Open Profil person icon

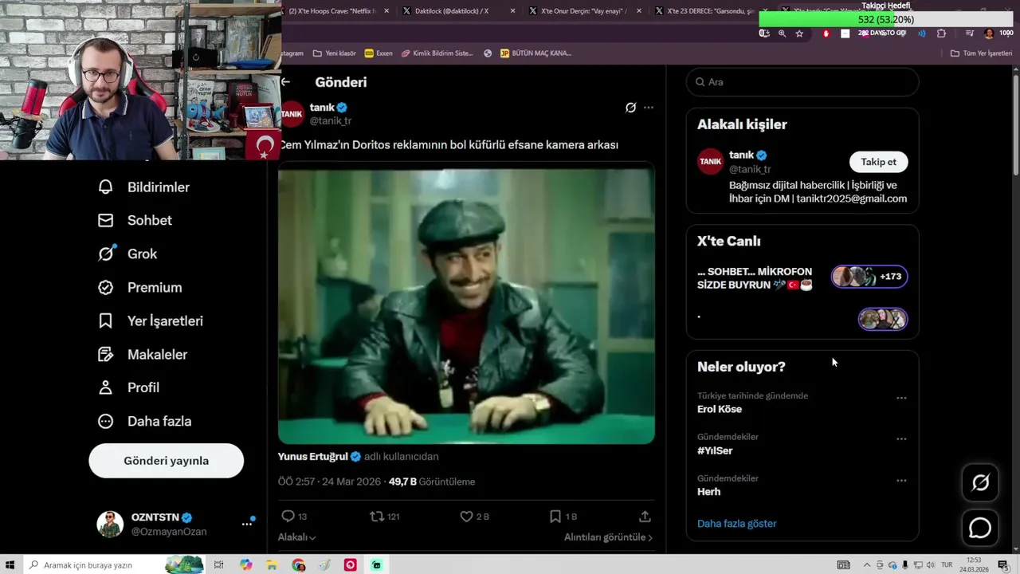coord(105,387)
